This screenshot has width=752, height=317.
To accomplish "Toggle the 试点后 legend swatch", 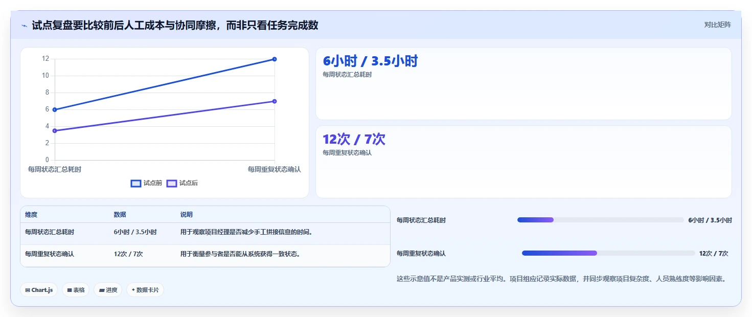I will tap(172, 183).
